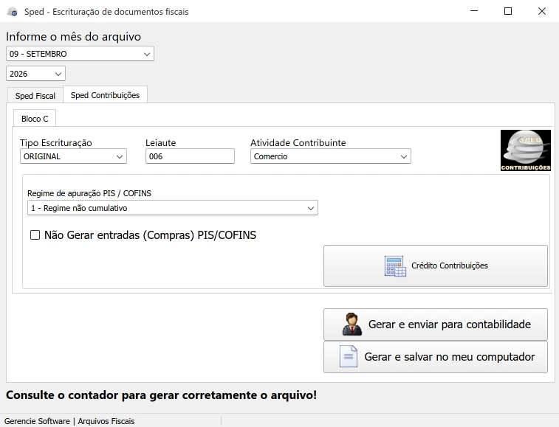Select the Bloco C tab

coord(35,119)
